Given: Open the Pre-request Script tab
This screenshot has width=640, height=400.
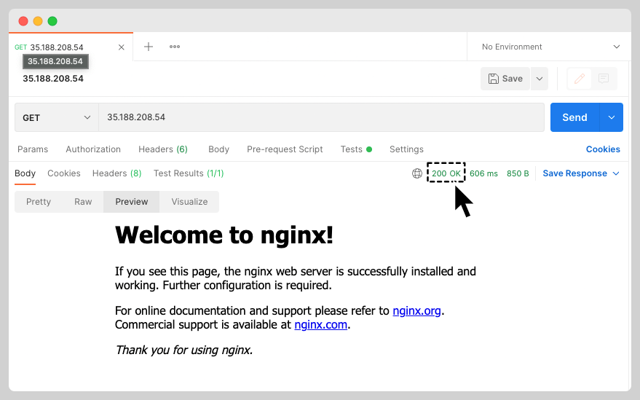Looking at the screenshot, I should click(285, 149).
